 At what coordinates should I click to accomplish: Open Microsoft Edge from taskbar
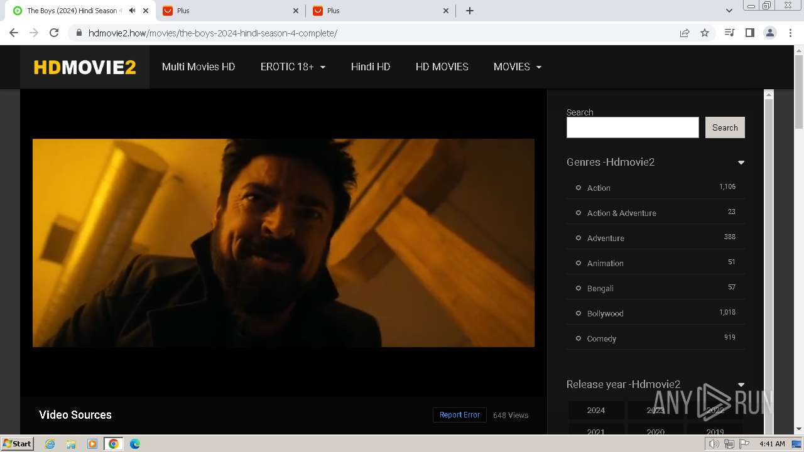pos(135,444)
